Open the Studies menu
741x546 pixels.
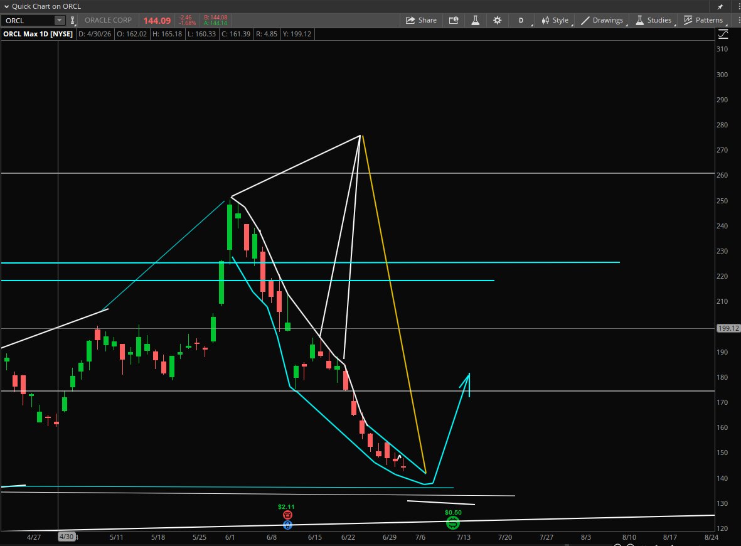654,20
